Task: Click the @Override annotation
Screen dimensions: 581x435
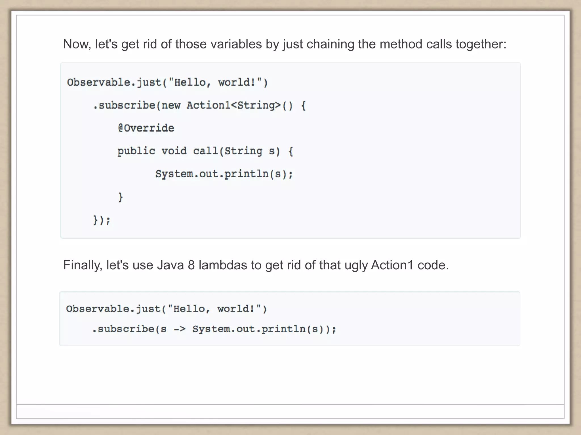Action: [146, 128]
